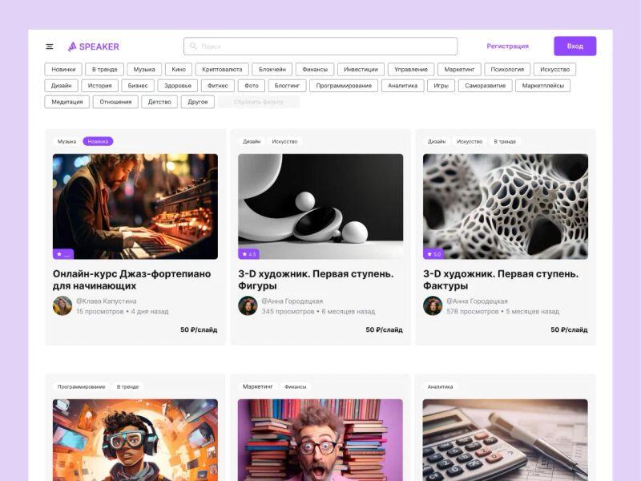Click the Регистрация link
The height and width of the screenshot is (481, 641).
coord(507,46)
